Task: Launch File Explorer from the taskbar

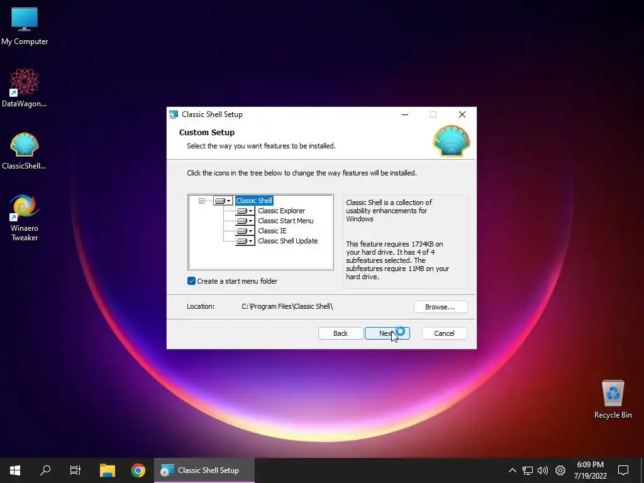Action: pos(107,470)
